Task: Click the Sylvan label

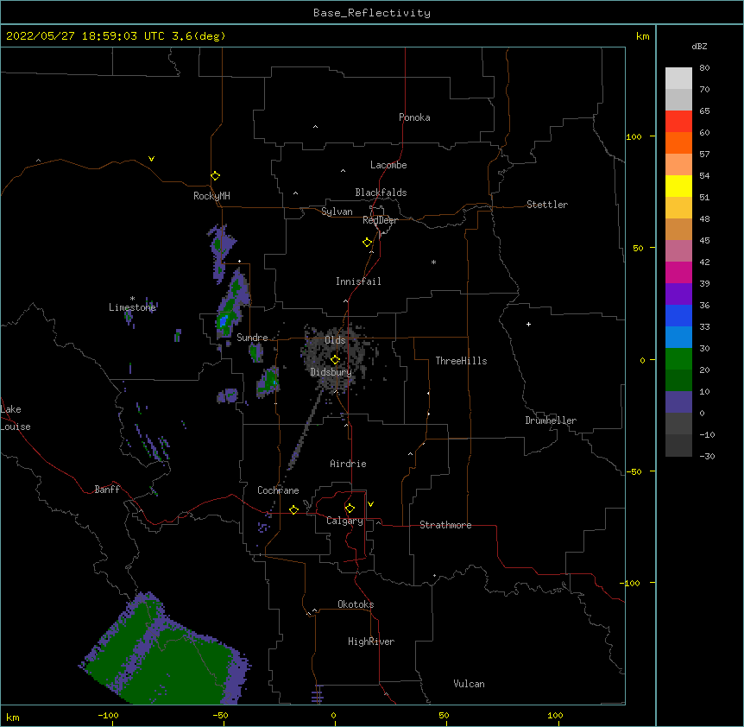Action: tap(337, 212)
